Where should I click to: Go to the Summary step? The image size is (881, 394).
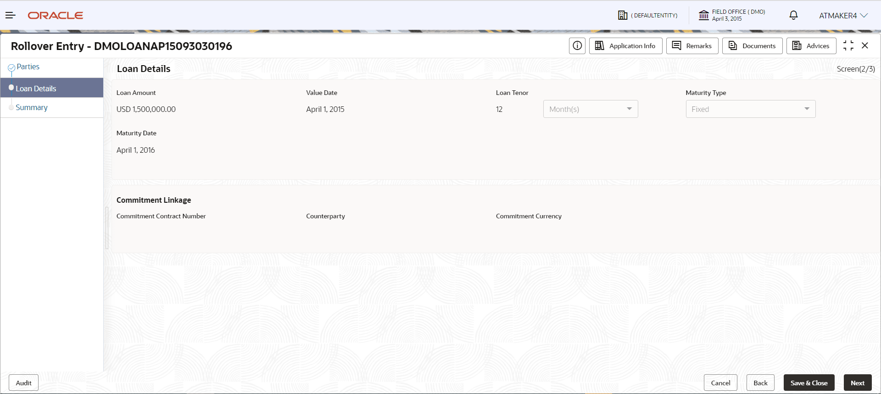(32, 107)
